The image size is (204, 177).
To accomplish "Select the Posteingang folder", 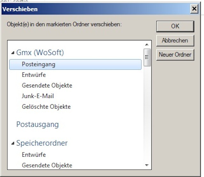I will tap(75, 65).
